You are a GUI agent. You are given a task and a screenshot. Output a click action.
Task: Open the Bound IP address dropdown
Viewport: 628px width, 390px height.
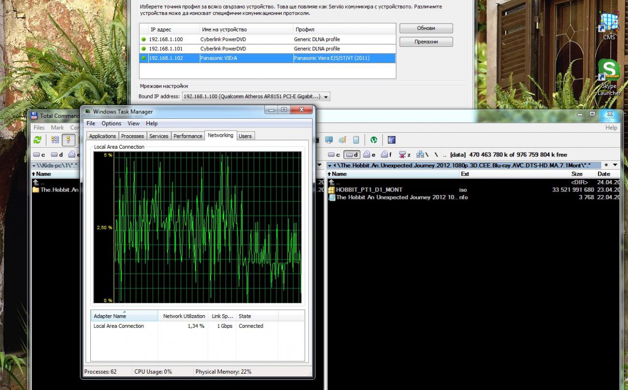326,97
